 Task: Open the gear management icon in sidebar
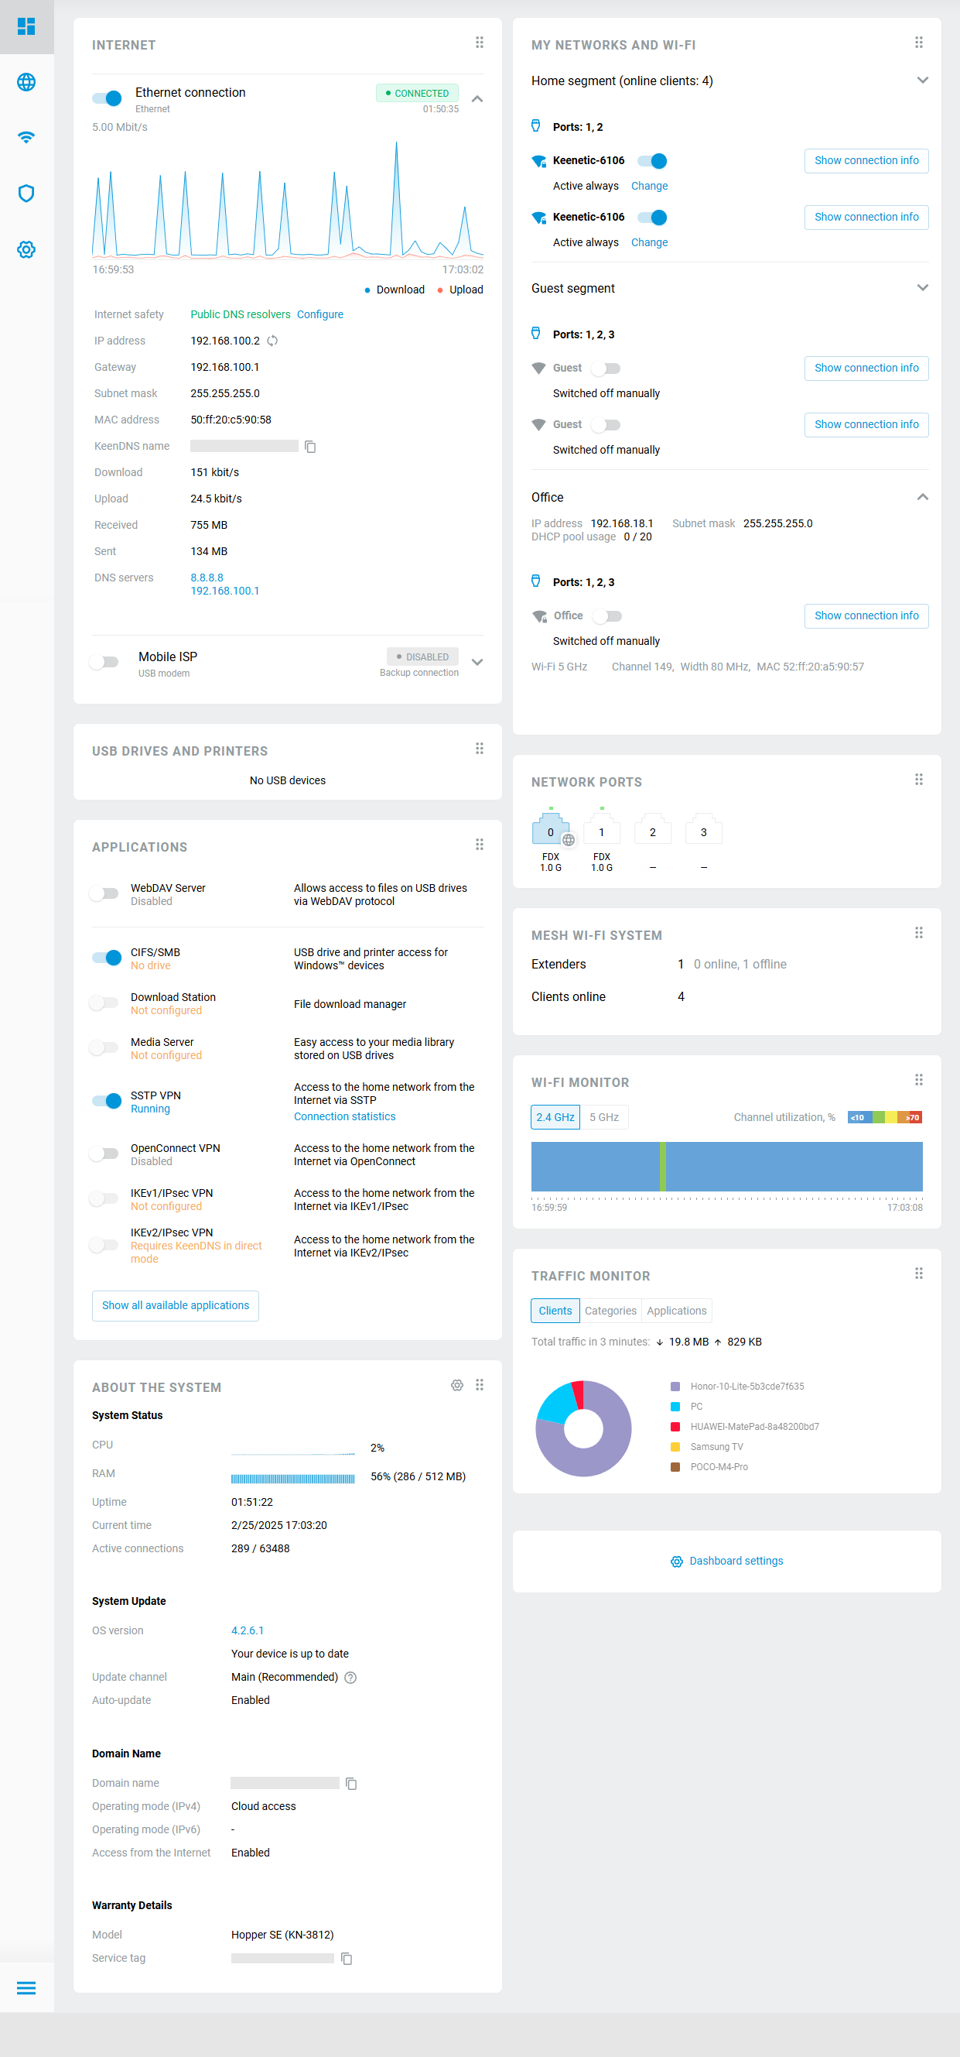26,249
